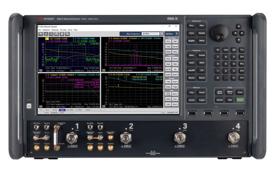Click the trash delete icon in toolbar

tap(62, 34)
